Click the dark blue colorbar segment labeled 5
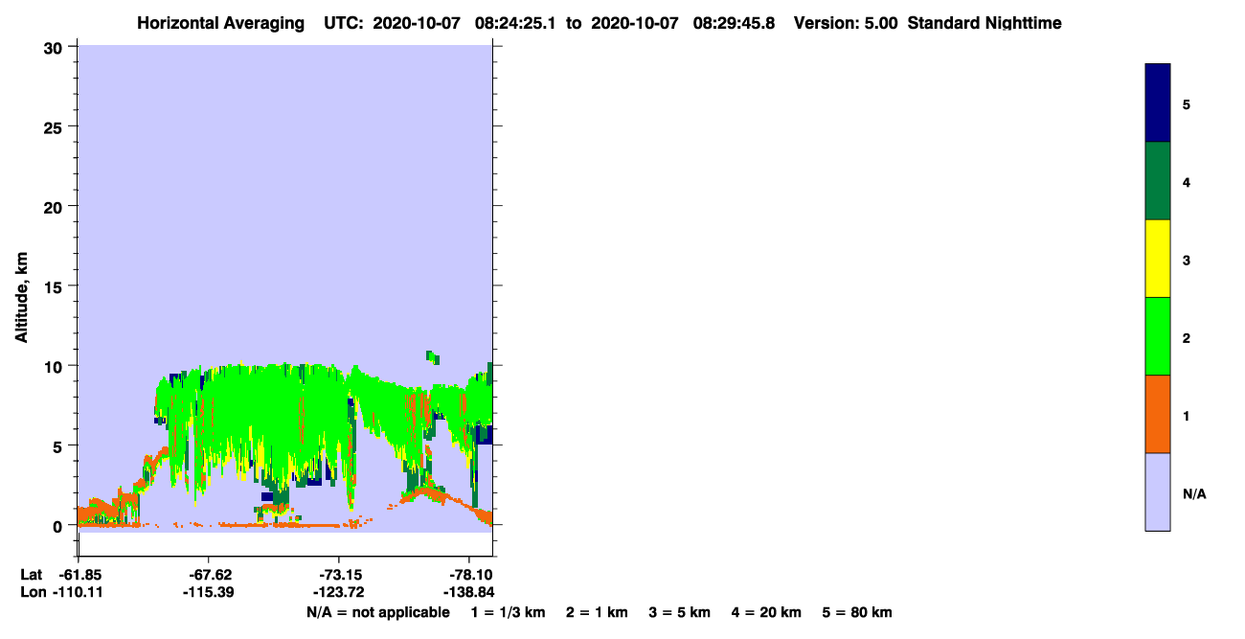The height and width of the screenshot is (639, 1245). pyautogui.click(x=1158, y=103)
